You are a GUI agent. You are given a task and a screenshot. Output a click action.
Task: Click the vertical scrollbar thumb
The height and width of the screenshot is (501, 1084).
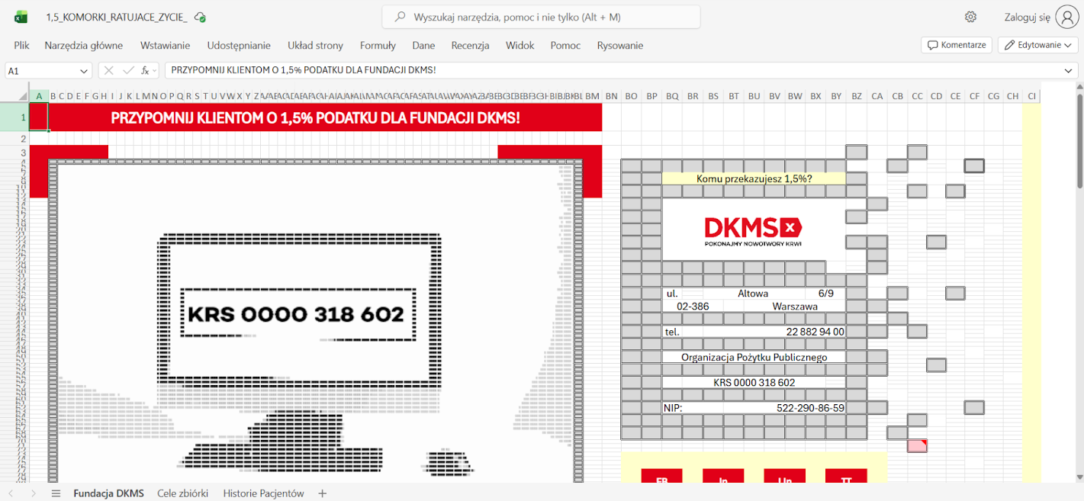point(1079,141)
